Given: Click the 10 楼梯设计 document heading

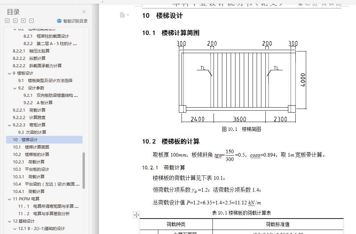Looking at the screenshot, I should (x=163, y=16).
